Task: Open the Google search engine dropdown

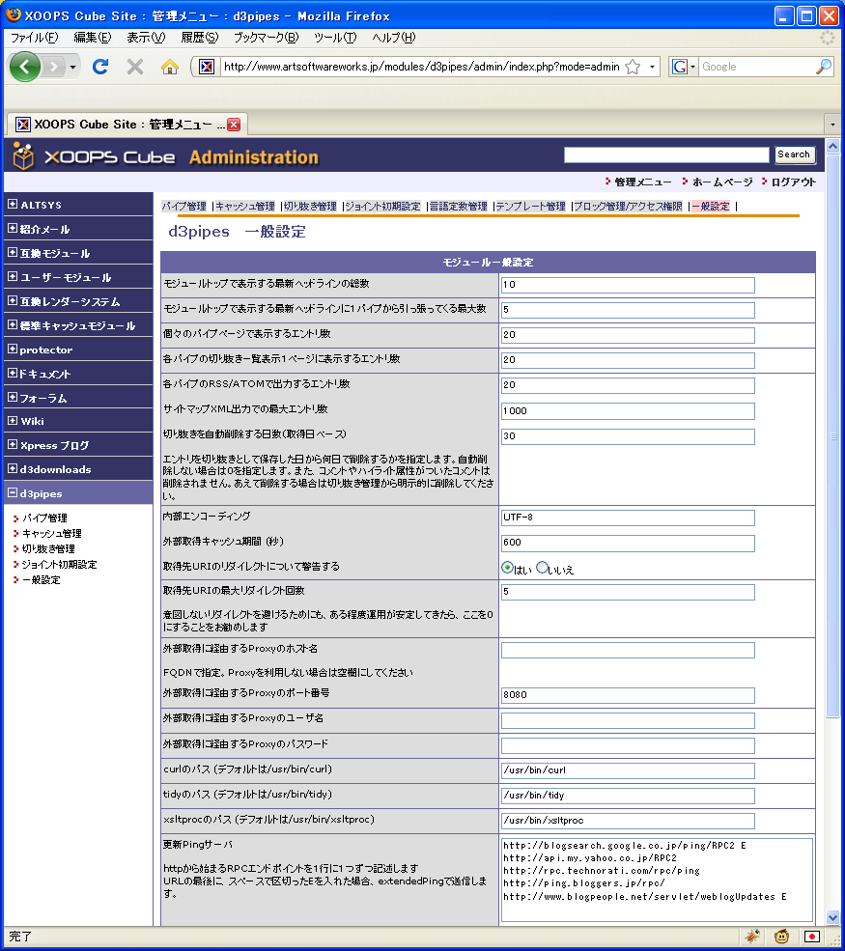Action: tap(684, 67)
